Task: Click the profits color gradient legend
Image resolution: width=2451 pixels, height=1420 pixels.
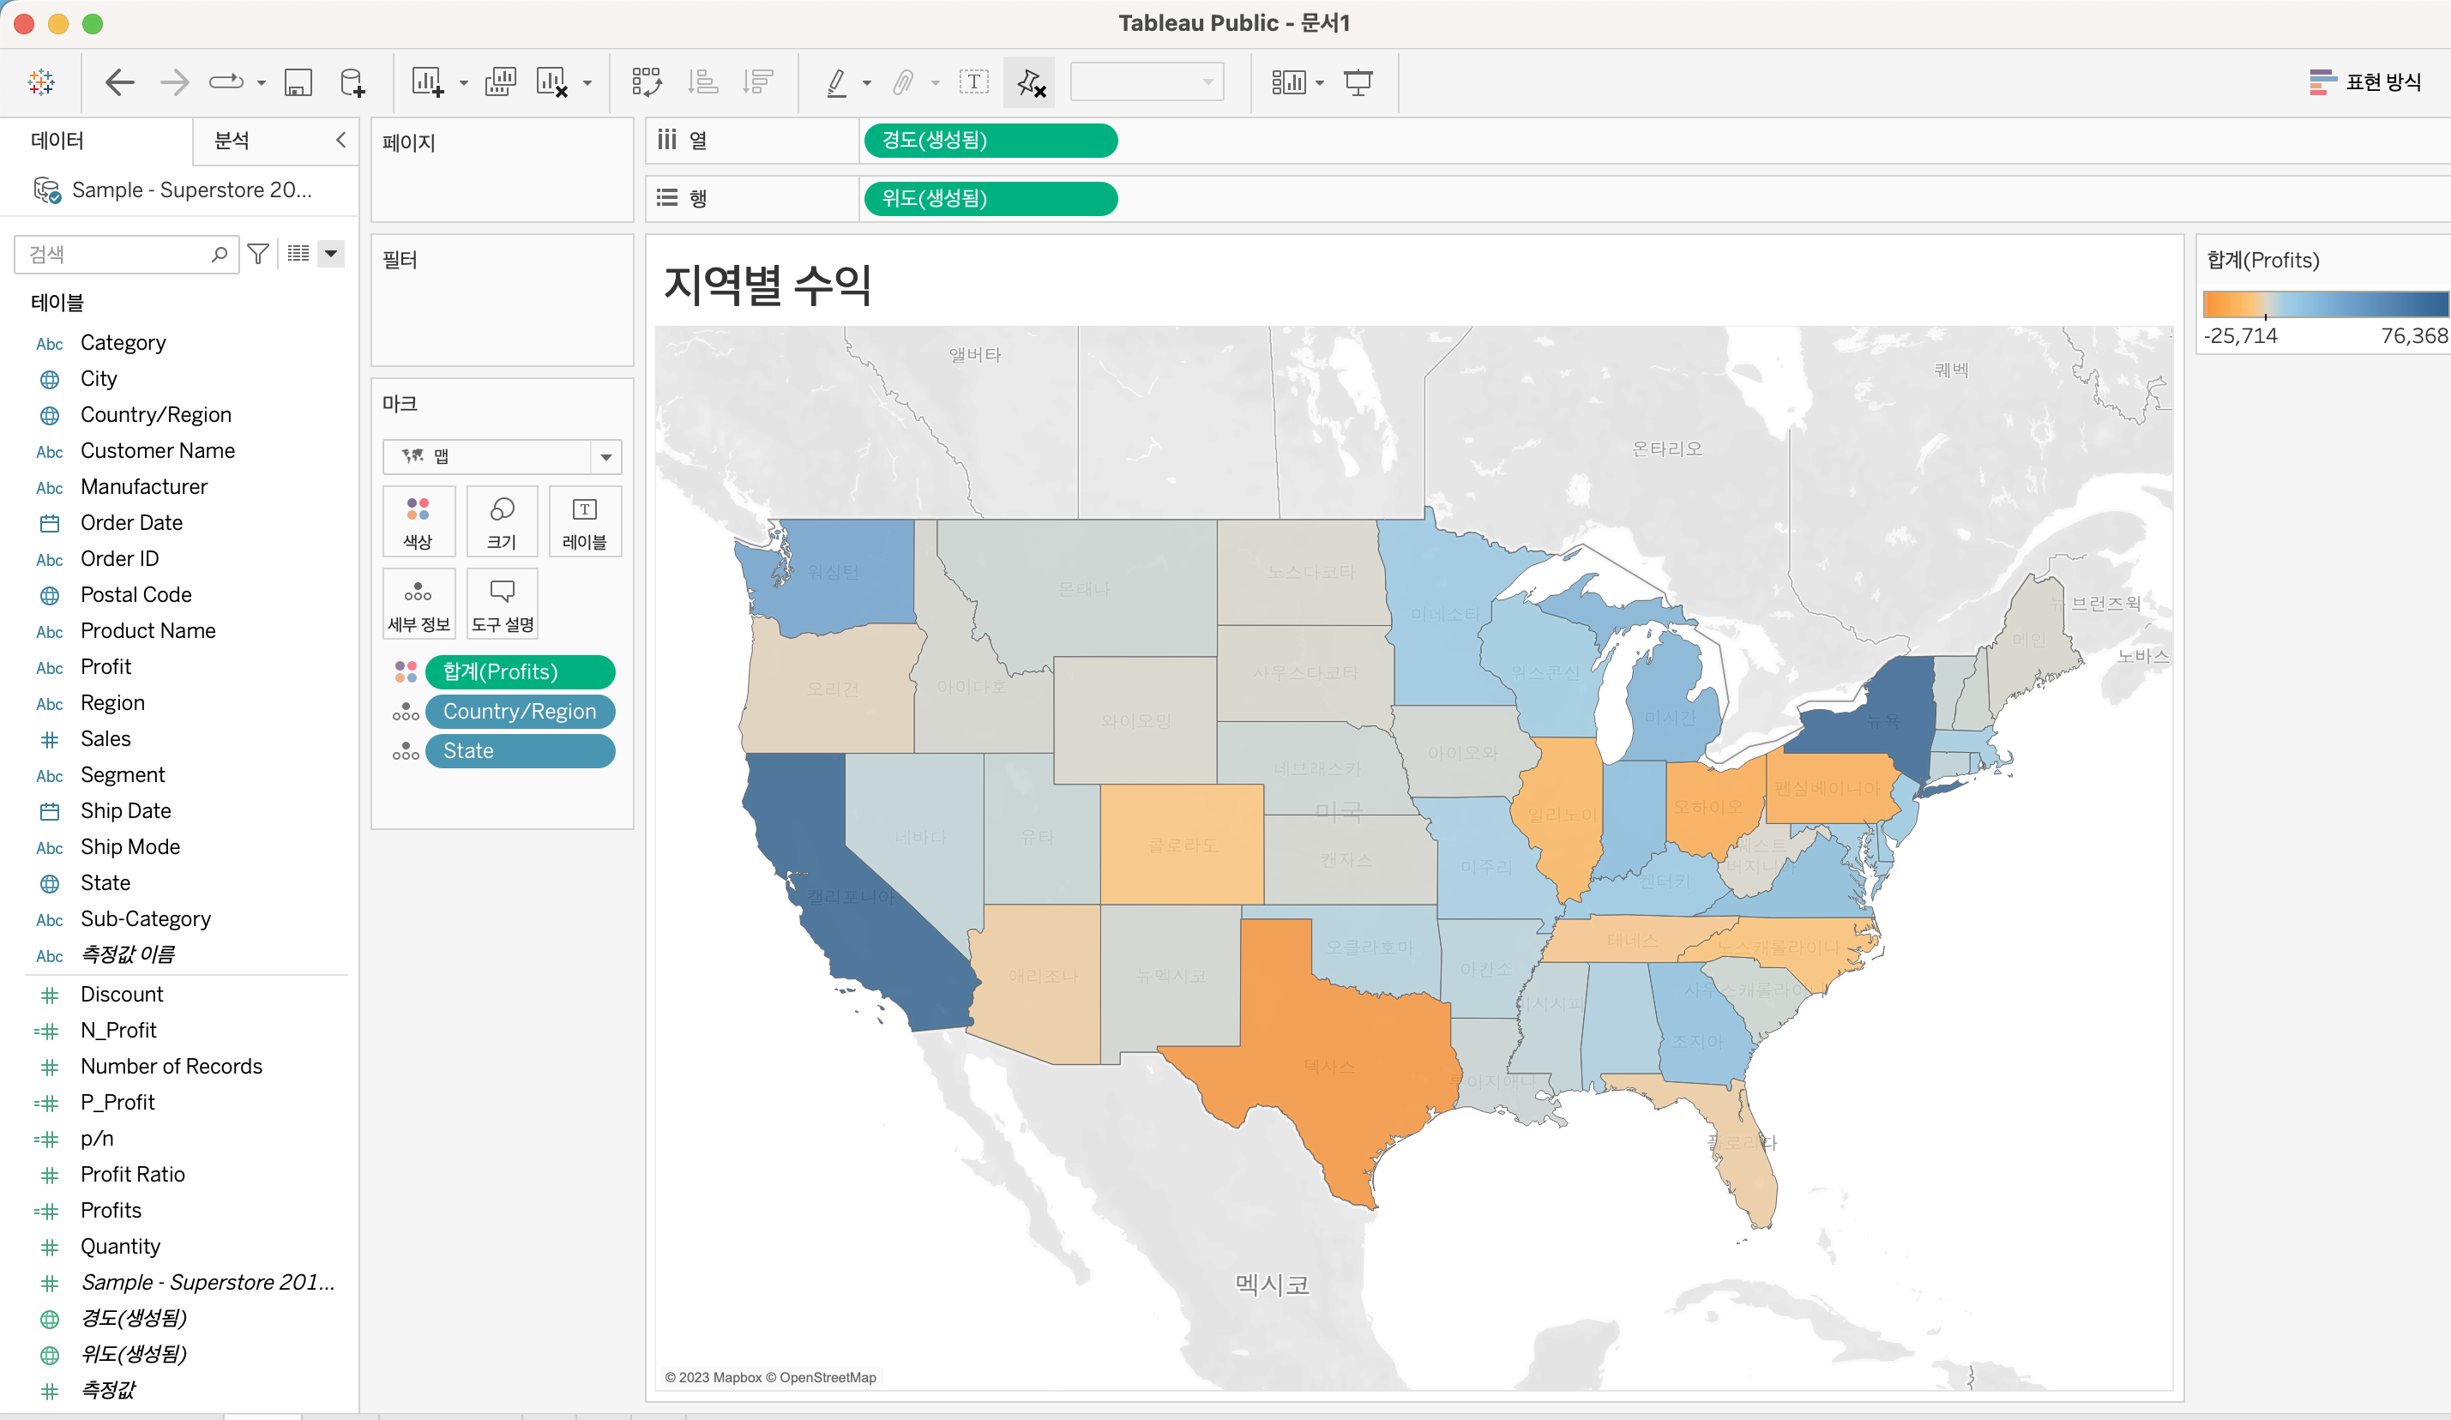Action: [2327, 304]
